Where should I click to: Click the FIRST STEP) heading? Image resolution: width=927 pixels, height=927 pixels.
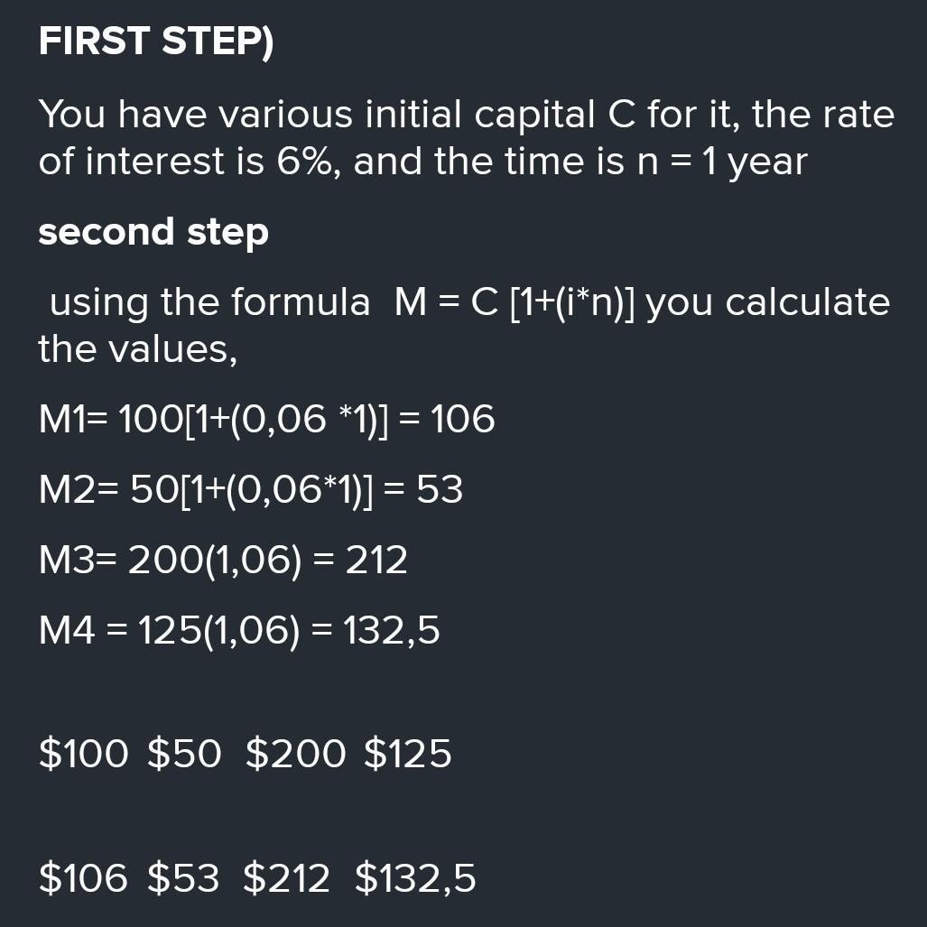click(156, 42)
